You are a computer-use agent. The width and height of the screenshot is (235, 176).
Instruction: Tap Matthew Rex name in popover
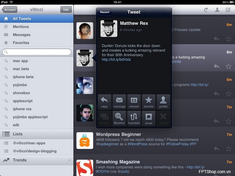(134, 23)
